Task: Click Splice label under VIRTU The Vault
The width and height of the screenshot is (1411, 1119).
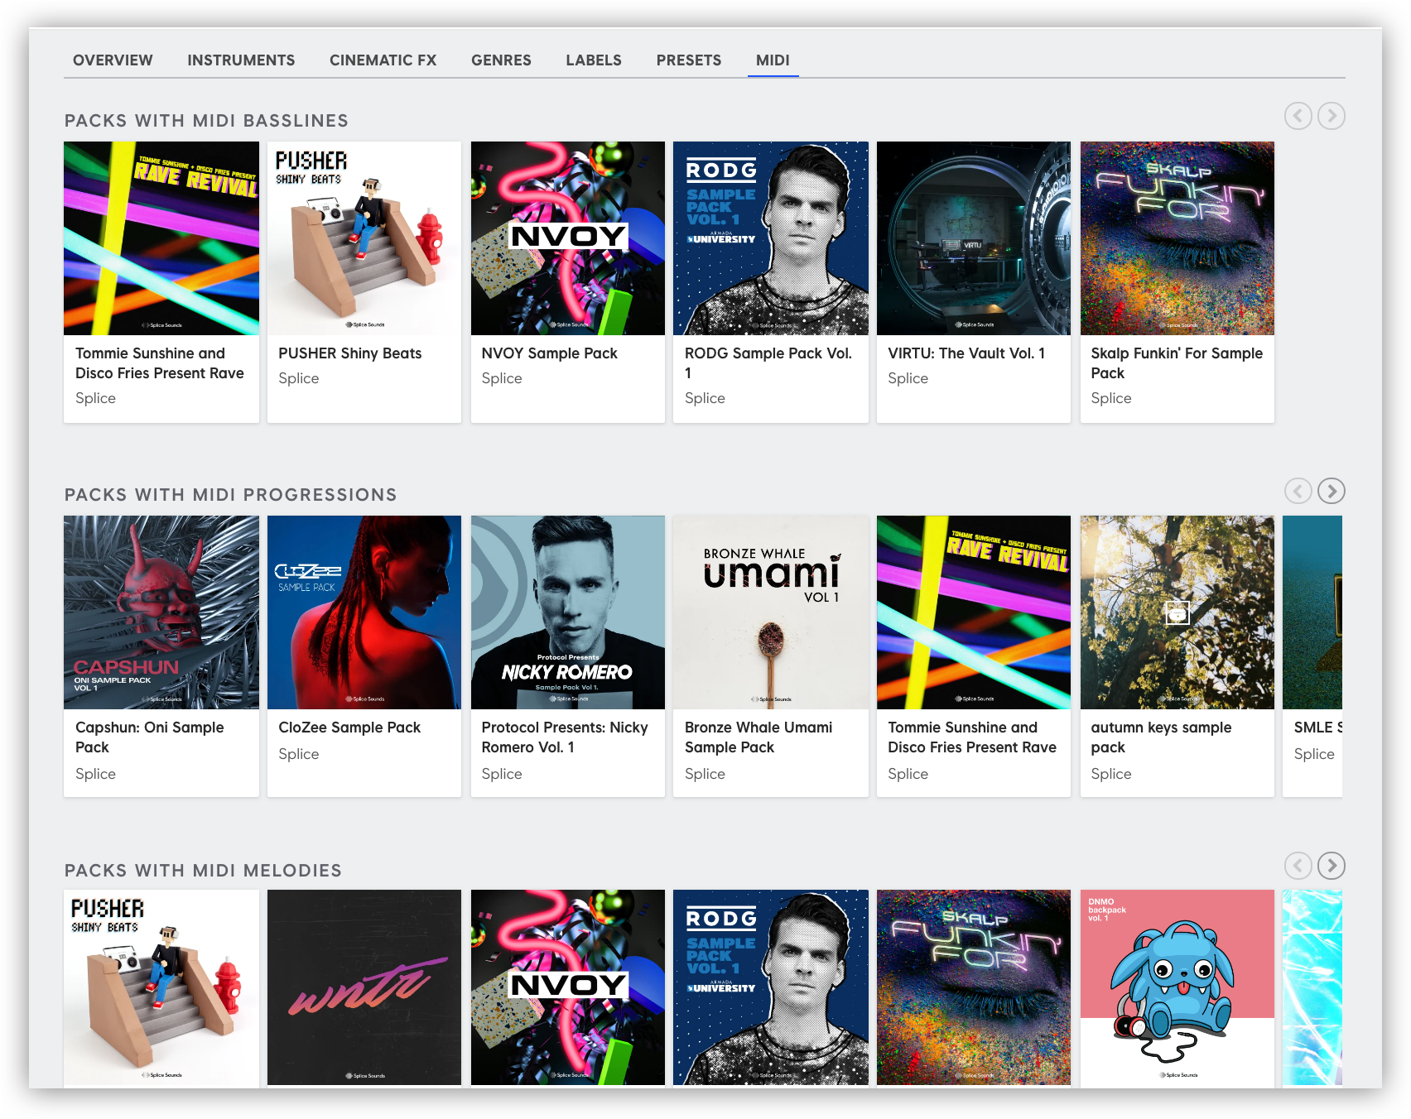Action: [x=908, y=378]
